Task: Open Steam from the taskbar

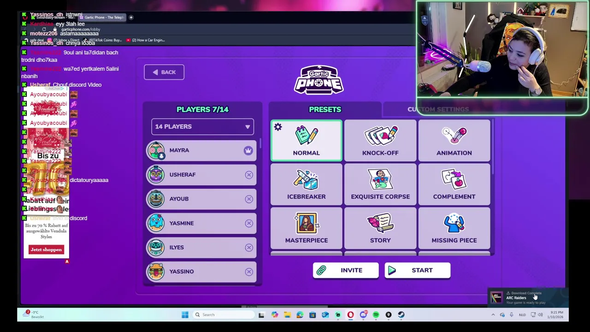Action: point(401,315)
